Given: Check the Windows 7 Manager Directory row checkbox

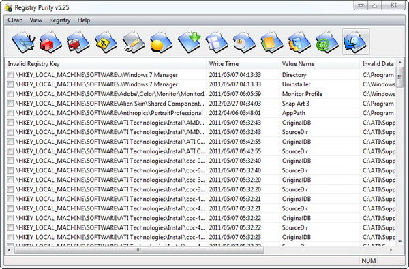Looking at the screenshot, I should click(x=10, y=75).
